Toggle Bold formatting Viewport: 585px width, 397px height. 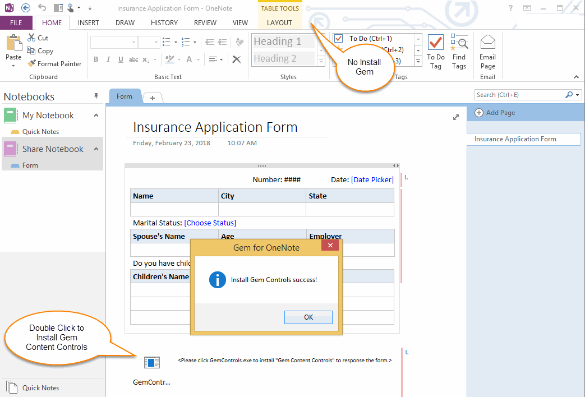pyautogui.click(x=96, y=59)
